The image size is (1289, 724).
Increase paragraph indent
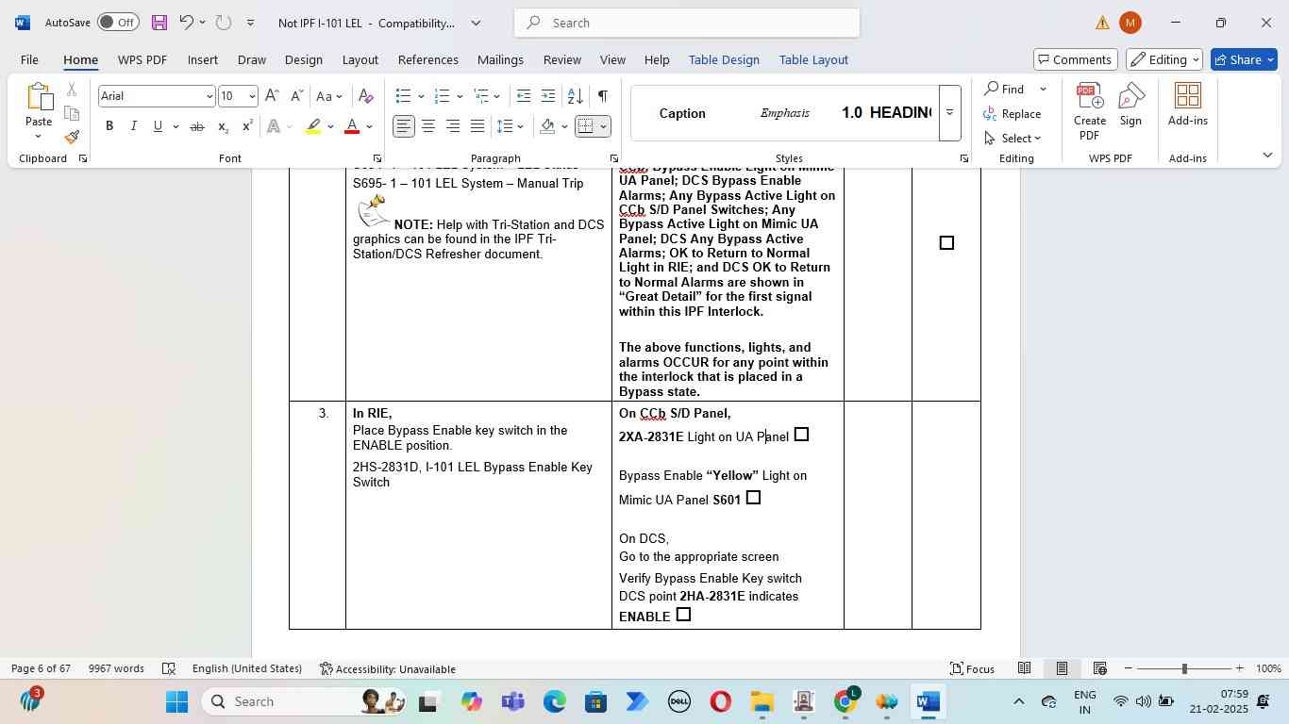(548, 96)
